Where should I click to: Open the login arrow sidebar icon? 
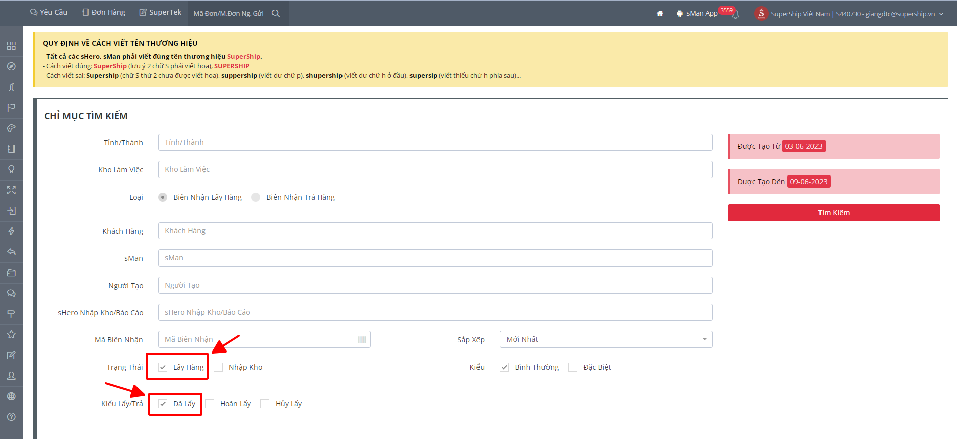[11, 211]
